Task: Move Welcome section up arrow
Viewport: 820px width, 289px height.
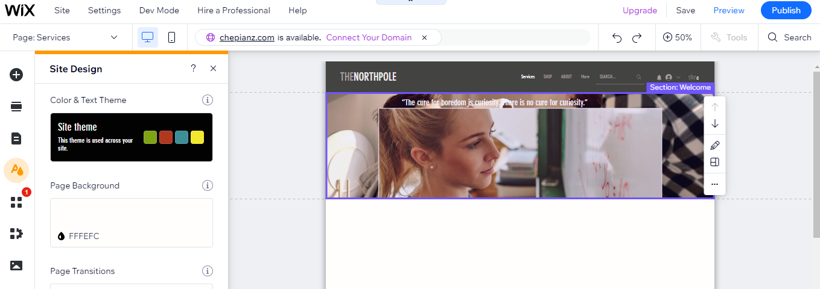Action: [x=715, y=107]
